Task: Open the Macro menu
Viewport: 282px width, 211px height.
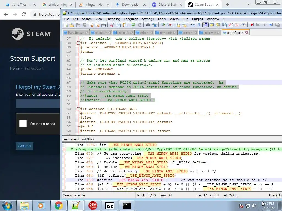Action: pyautogui.click(x=174, y=19)
